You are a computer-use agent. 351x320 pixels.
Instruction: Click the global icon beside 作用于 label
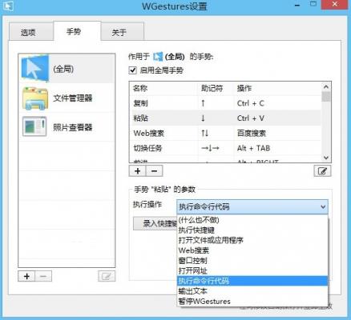[x=158, y=57]
